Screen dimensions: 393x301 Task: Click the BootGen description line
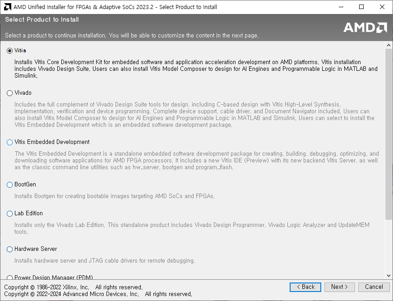pos(115,196)
